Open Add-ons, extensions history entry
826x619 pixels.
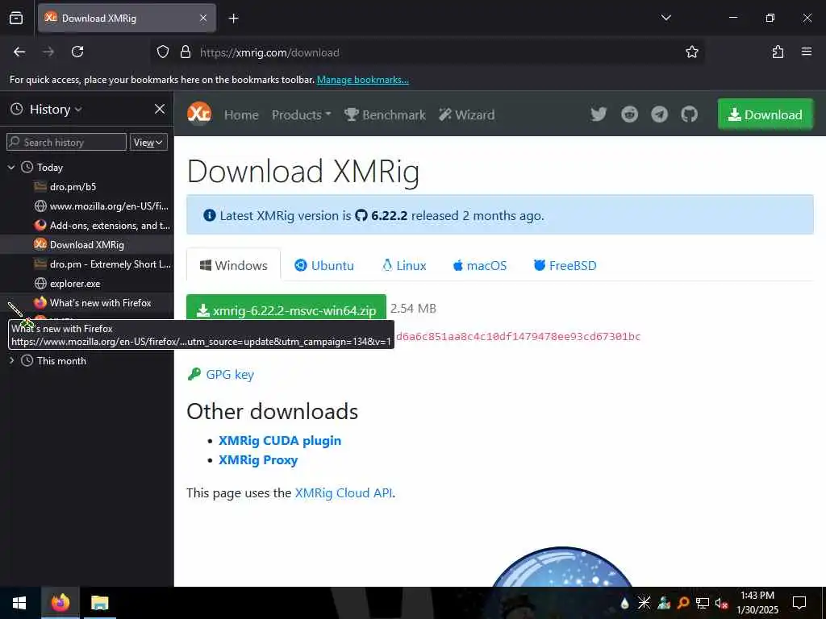click(x=87, y=226)
